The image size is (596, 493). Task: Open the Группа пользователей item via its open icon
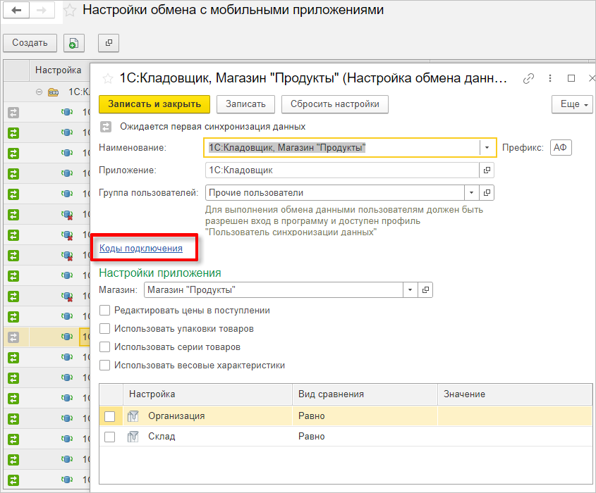pos(487,193)
